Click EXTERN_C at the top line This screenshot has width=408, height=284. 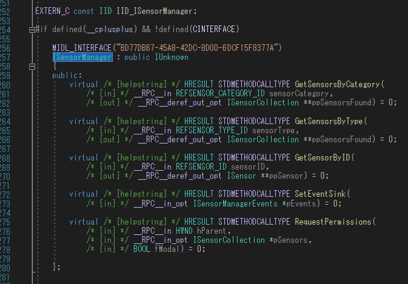52,11
